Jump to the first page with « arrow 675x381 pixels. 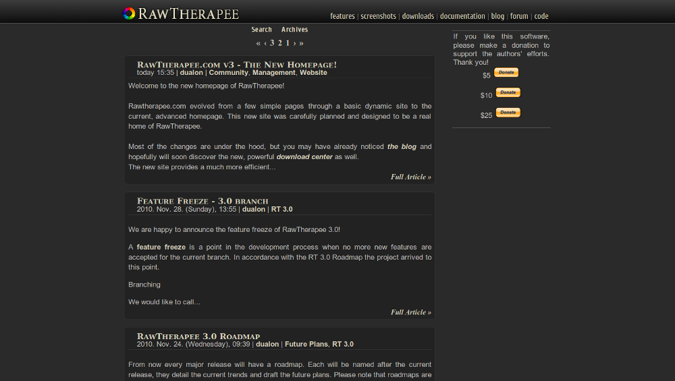pyautogui.click(x=258, y=43)
